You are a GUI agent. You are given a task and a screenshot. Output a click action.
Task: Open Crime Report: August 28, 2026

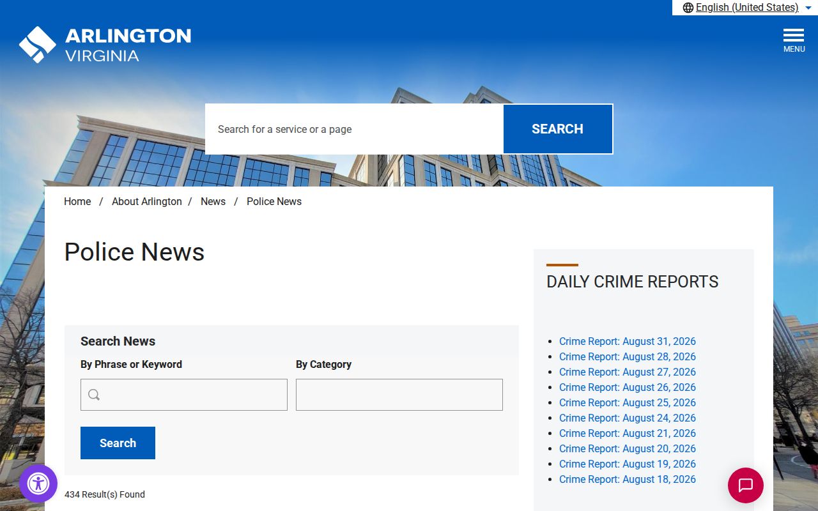pyautogui.click(x=628, y=356)
